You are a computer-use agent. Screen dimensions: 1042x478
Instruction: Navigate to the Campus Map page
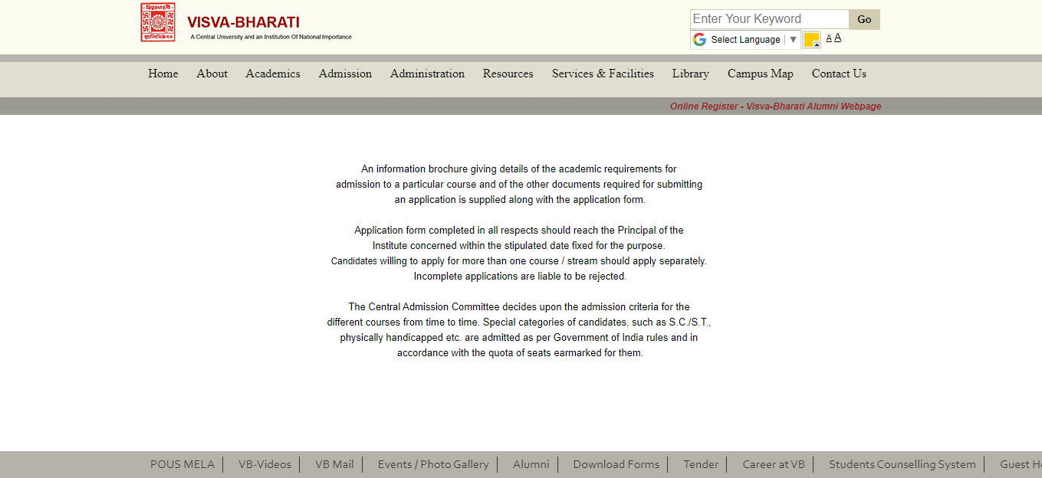tap(760, 74)
